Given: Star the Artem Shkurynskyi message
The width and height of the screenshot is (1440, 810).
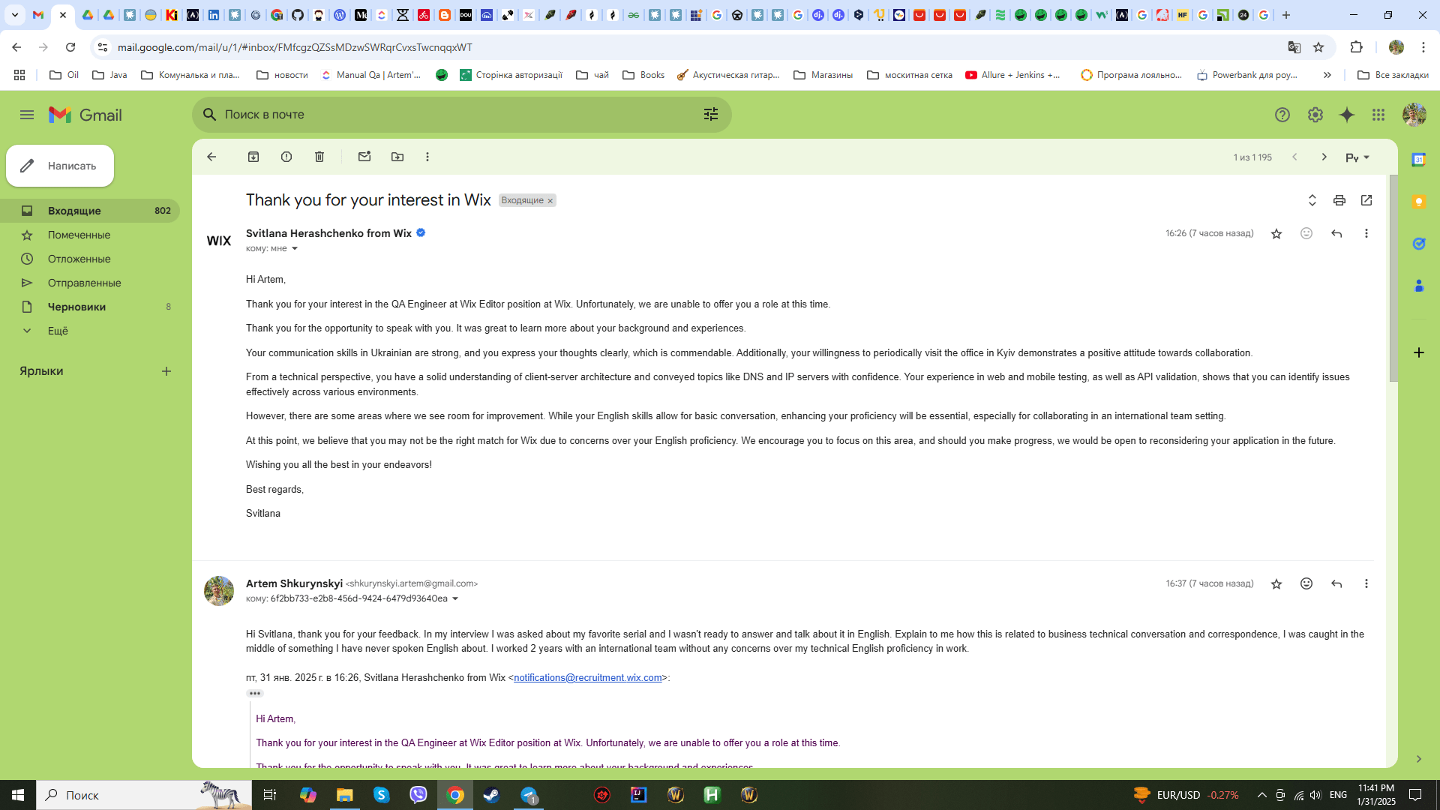Looking at the screenshot, I should pos(1276,584).
